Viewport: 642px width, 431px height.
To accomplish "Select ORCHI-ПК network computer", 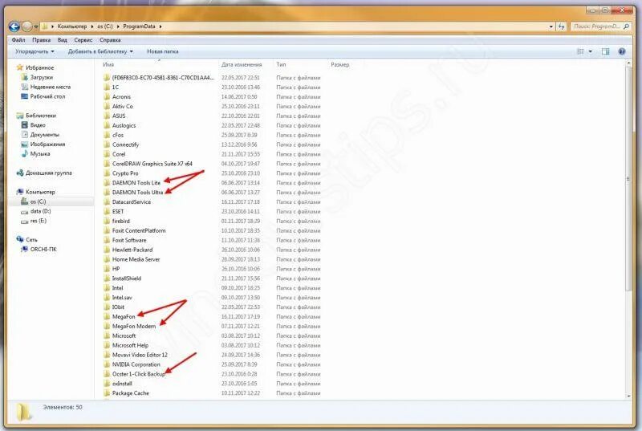I will (43, 250).
